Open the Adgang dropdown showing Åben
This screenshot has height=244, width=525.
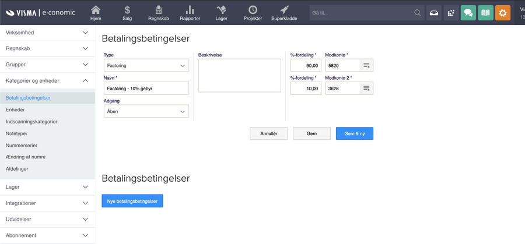(x=146, y=111)
